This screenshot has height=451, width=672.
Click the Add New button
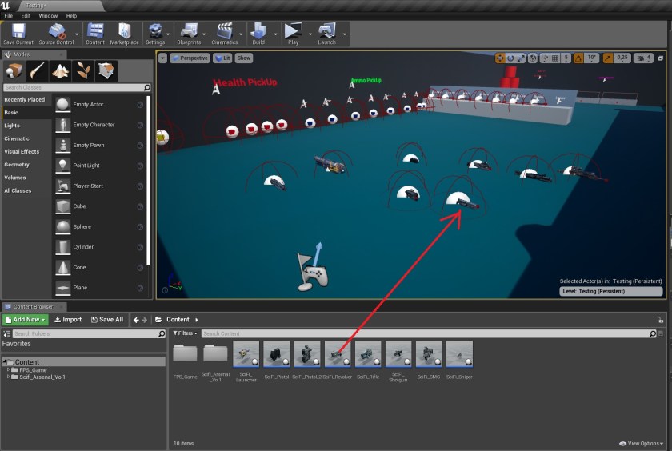pos(25,319)
